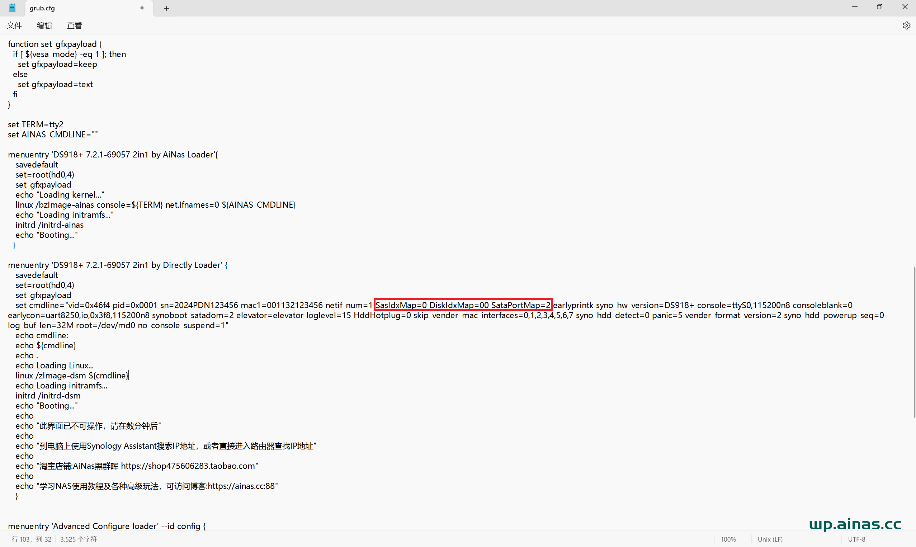The height and width of the screenshot is (547, 916).
Task: Click the line 'function set gfxpayload {'
Action: (x=55, y=44)
